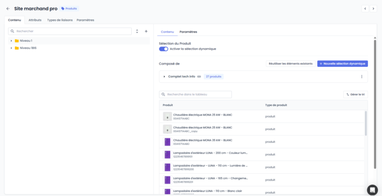The height and width of the screenshot is (196, 382).
Task: Select right panel Paramètres tab
Action: 189,32
